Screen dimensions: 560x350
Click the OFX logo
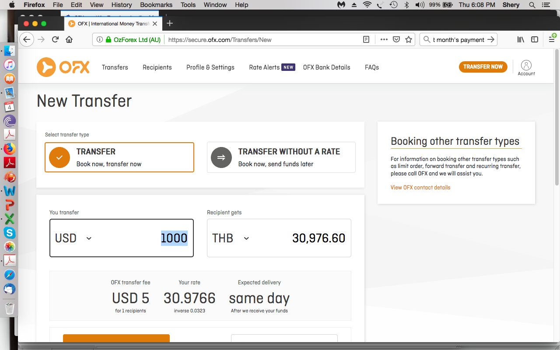click(63, 67)
